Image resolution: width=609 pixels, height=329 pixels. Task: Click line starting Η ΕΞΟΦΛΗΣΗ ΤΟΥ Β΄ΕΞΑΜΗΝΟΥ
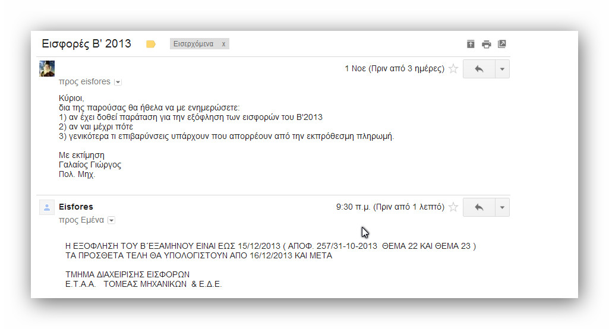pos(270,246)
